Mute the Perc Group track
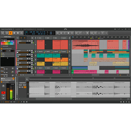Viewport: 131px width, 131px height. (x=32, y=67)
